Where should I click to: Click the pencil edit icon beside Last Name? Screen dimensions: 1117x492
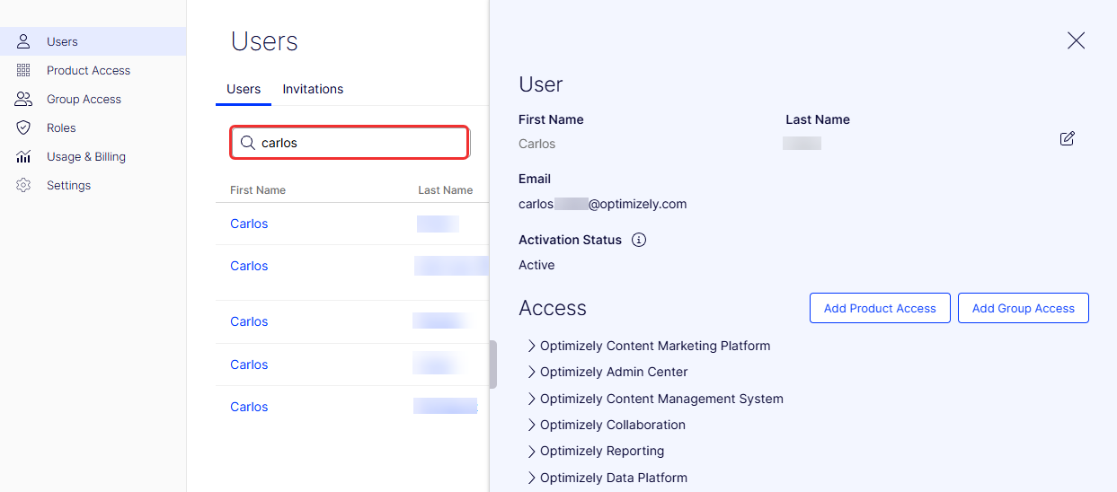pyautogui.click(x=1068, y=138)
